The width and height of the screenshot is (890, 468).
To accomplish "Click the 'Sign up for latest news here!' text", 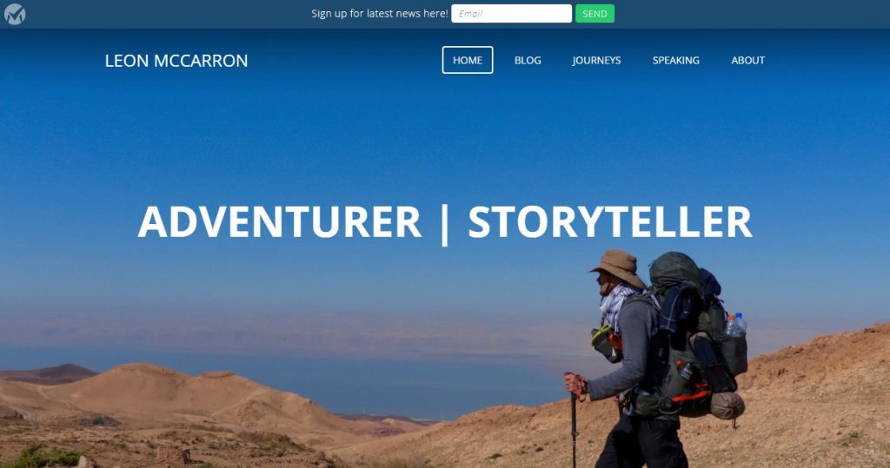I will pos(379,14).
